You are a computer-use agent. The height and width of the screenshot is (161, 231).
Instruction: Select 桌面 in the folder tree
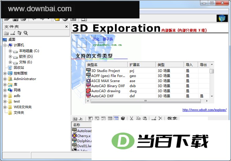[x=12, y=39]
